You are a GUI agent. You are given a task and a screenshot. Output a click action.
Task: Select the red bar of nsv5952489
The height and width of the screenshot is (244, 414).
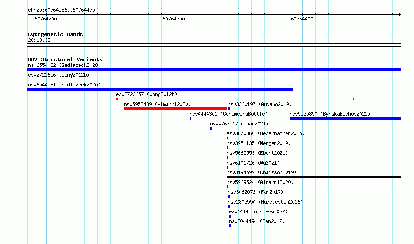point(176,109)
